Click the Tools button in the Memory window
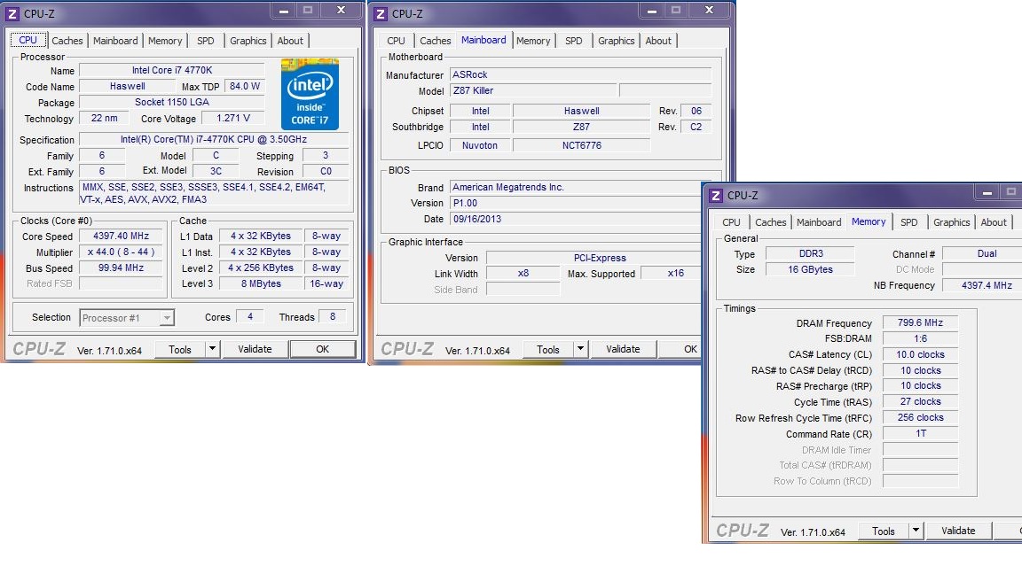This screenshot has height=574, width=1022. pos(884,531)
